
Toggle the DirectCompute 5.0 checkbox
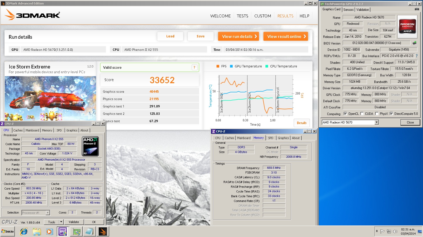point(391,114)
